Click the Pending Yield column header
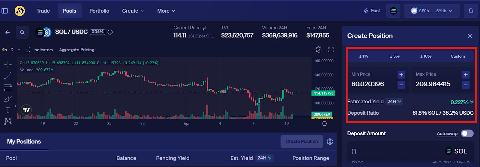Image resolution: width=480 pixels, height=167 pixels. (x=173, y=158)
